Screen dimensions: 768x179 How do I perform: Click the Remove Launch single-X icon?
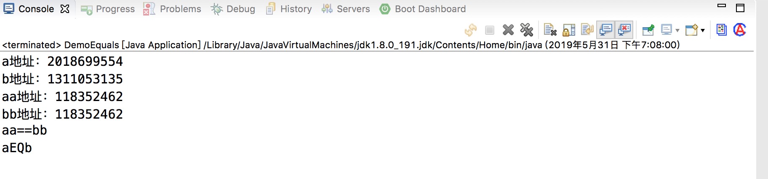click(508, 30)
